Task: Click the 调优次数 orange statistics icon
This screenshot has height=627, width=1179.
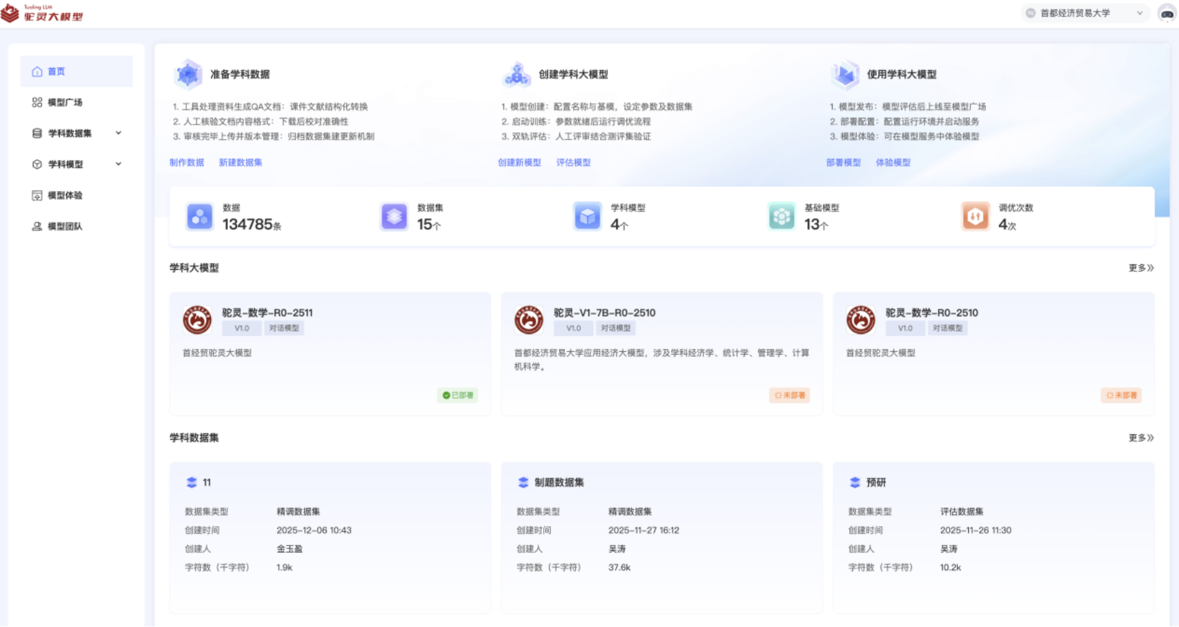Action: click(x=975, y=217)
